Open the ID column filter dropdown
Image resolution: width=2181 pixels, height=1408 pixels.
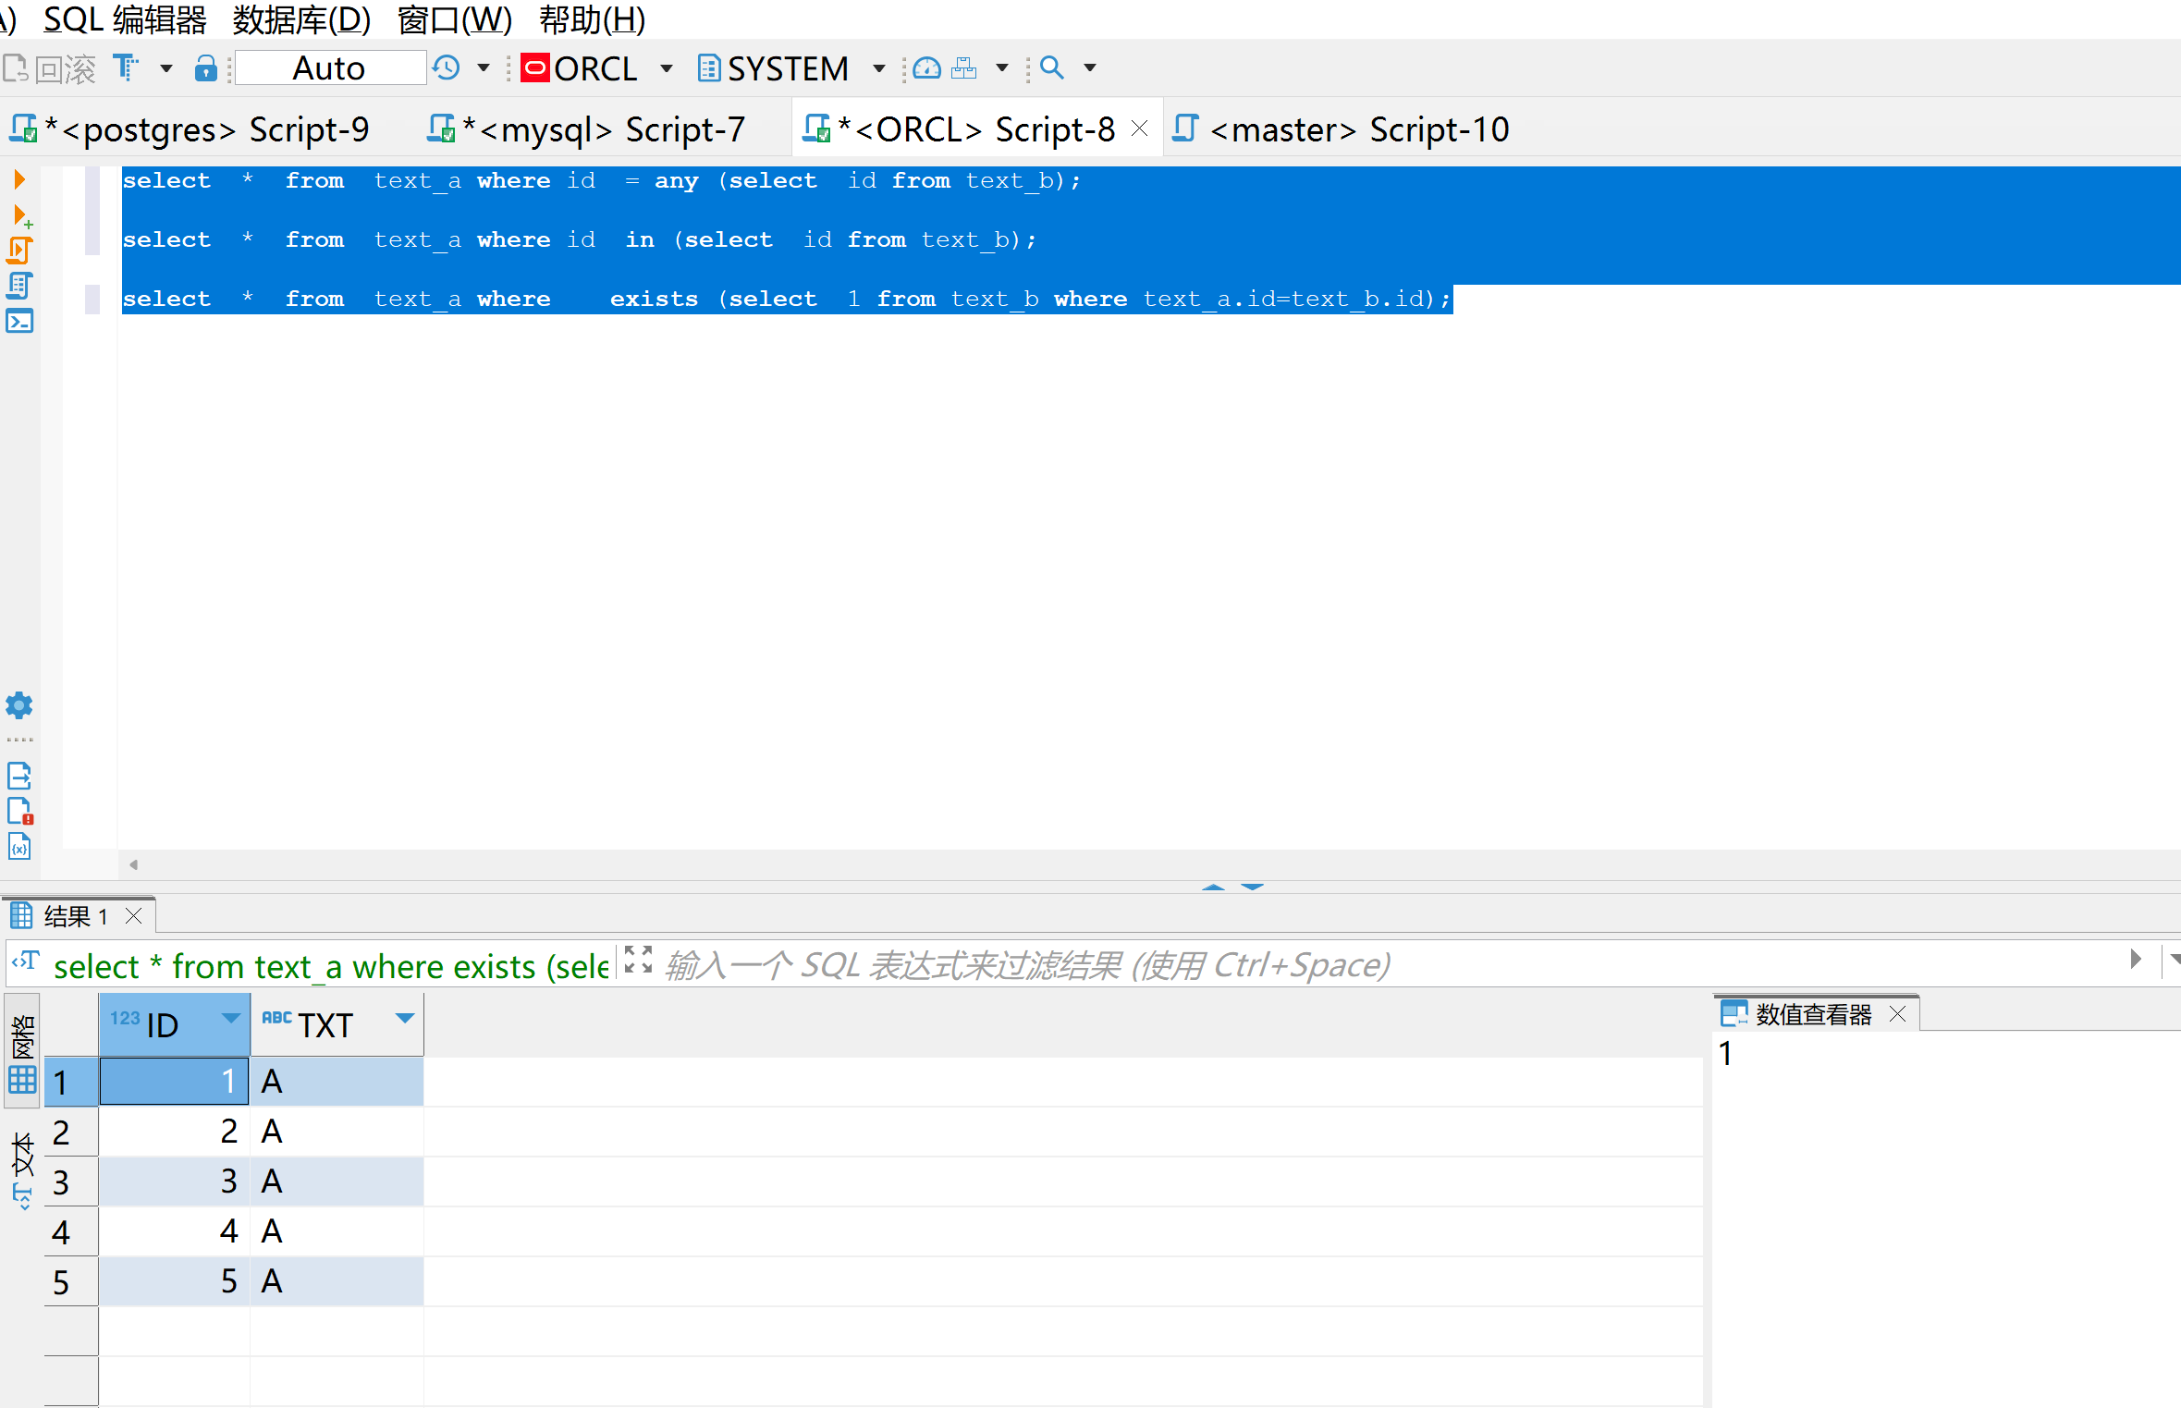230,1019
